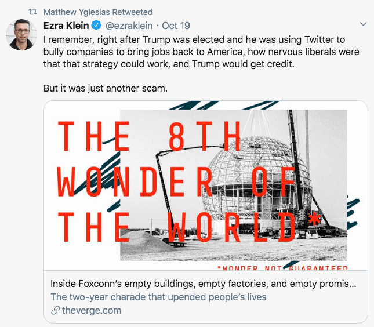Screen dimensions: 374x327
Task: Click the blue verified badge
Action: click(x=97, y=26)
